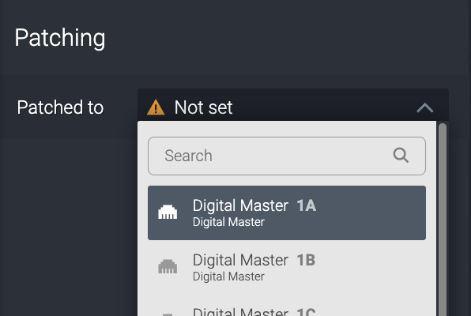Click the dropdown list's vertical scrollbar
Image resolution: width=471 pixels, height=316 pixels.
click(443, 220)
